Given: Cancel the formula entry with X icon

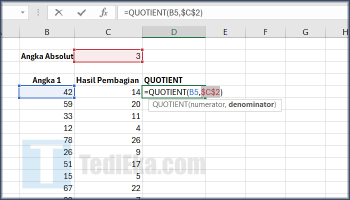Looking at the screenshot, I should (x=58, y=12).
